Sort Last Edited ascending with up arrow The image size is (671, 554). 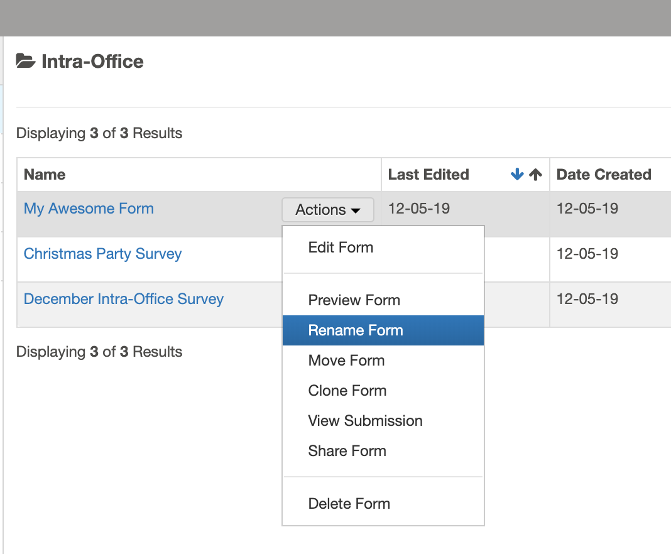pos(535,174)
